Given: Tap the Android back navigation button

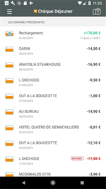Looking at the screenshot, I should (24, 183).
